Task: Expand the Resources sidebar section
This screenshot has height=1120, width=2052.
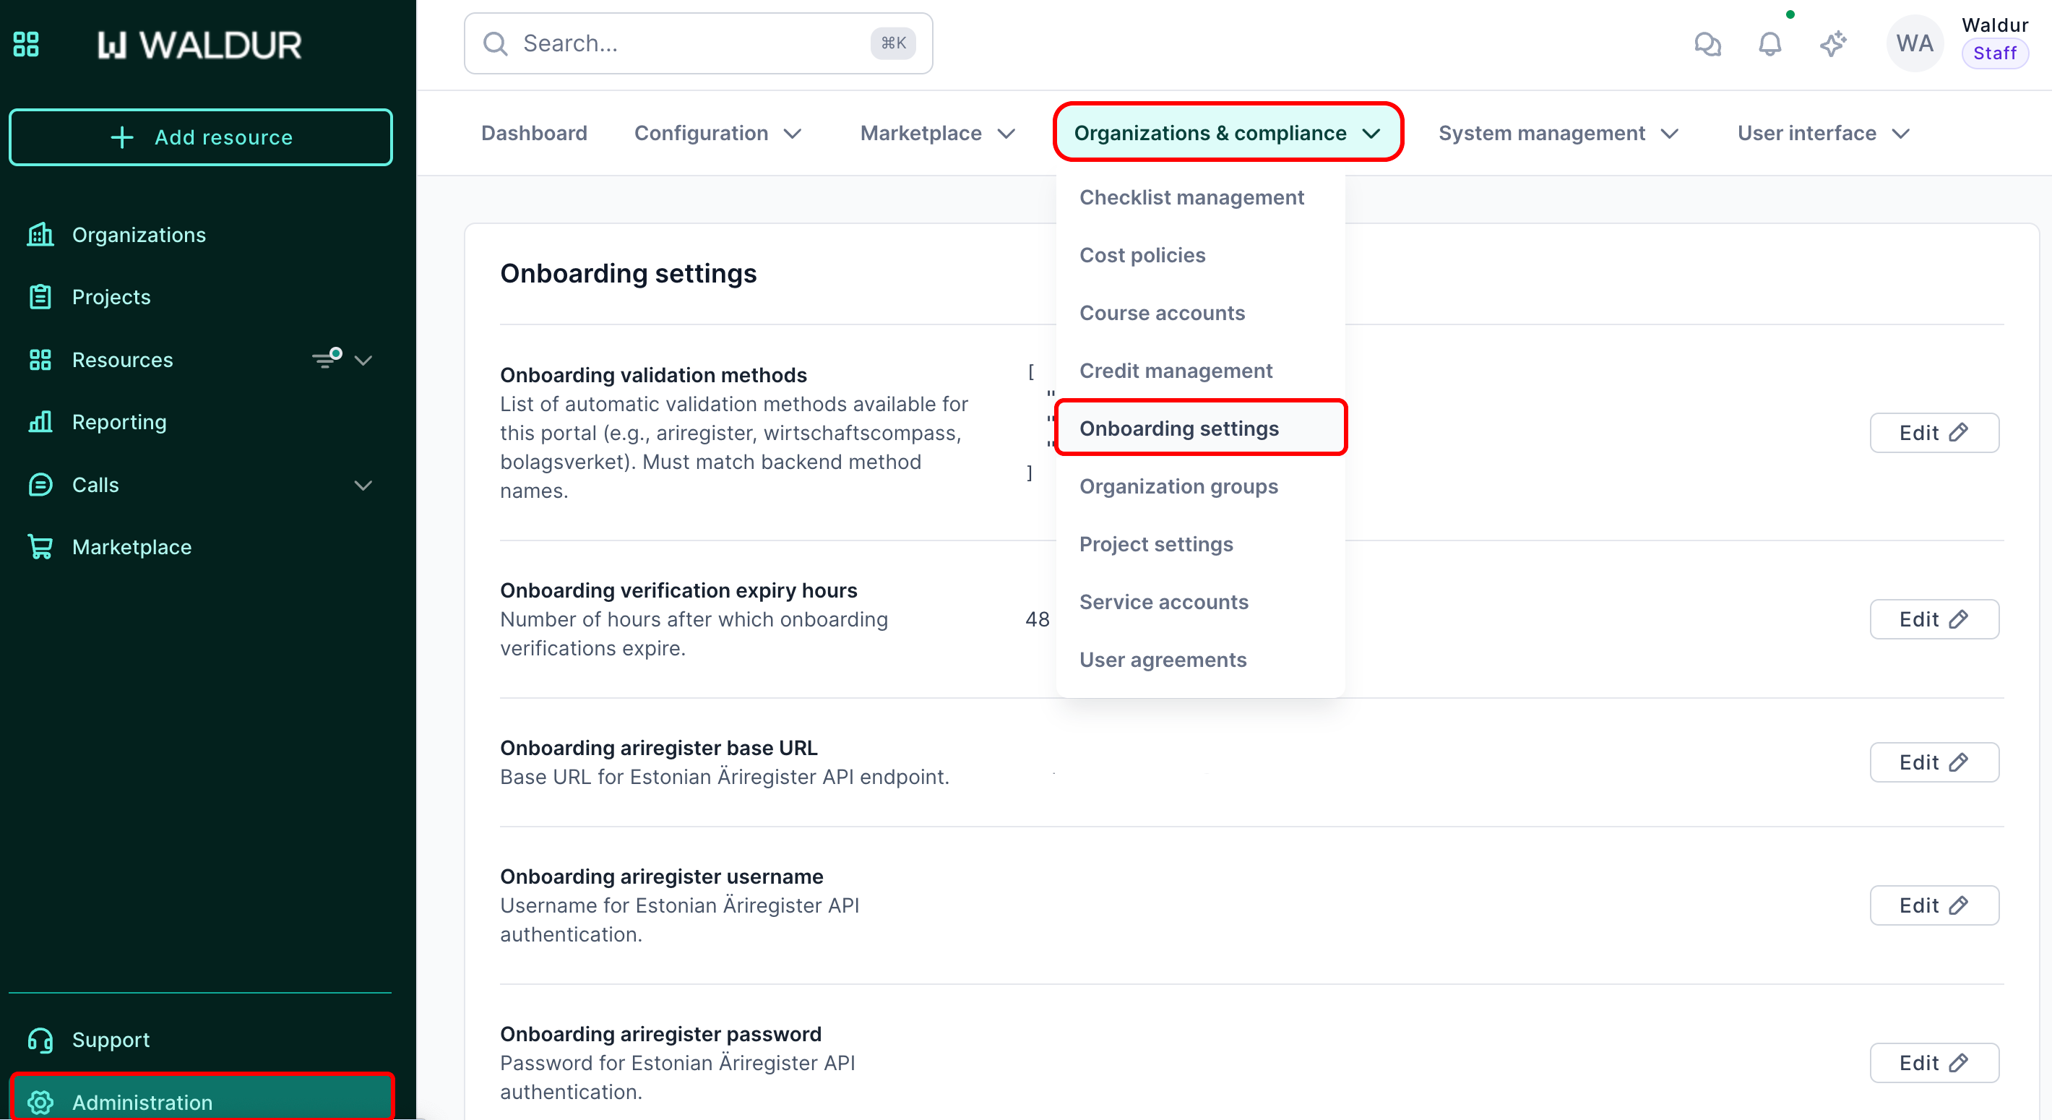Action: coord(363,360)
